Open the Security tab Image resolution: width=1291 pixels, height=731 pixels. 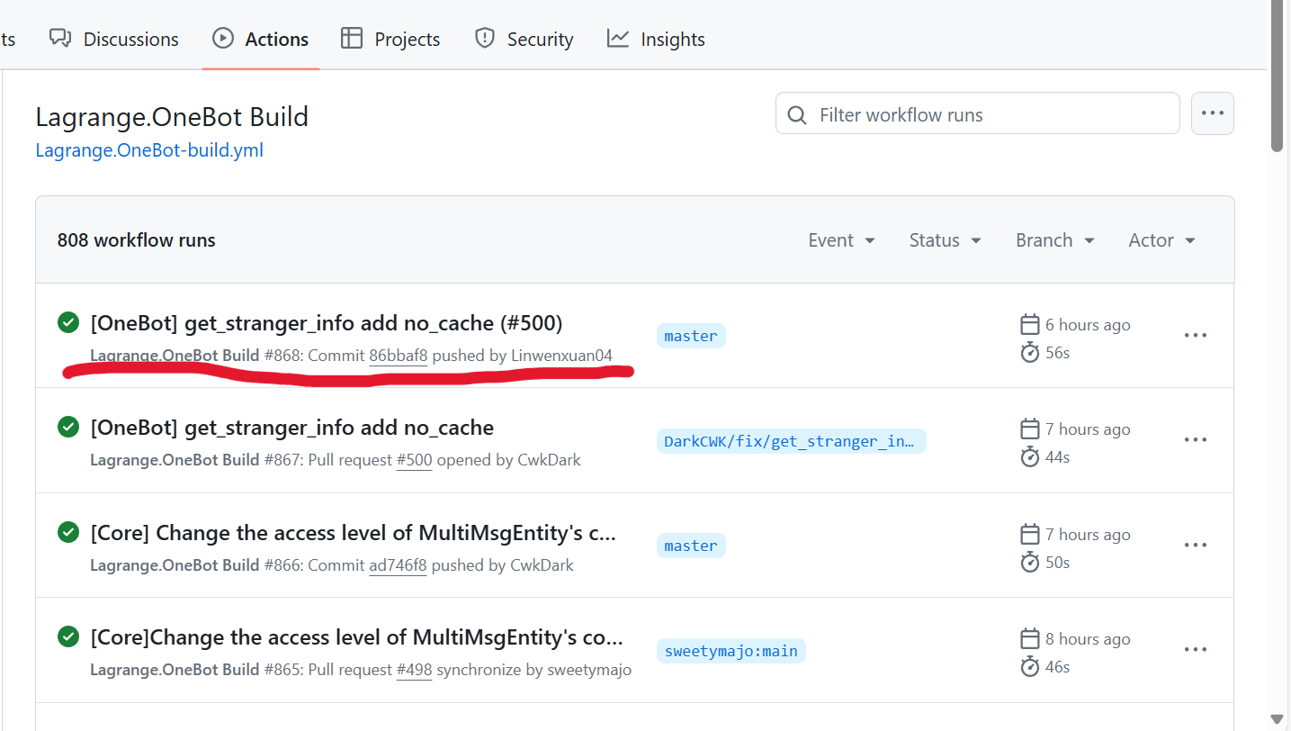click(x=524, y=40)
